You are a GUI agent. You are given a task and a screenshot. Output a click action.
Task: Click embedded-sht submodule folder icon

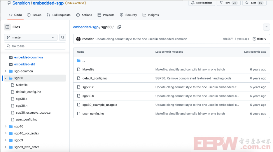(11, 64)
